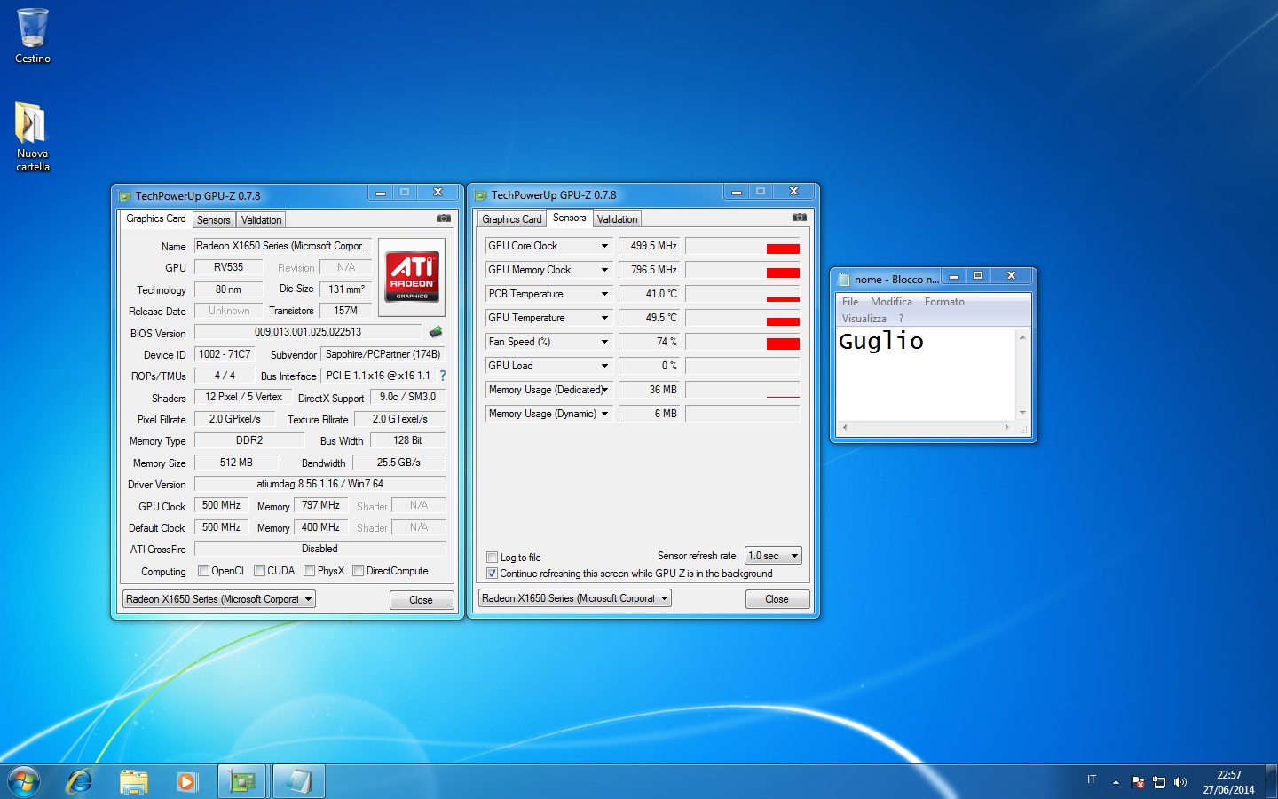Click the ATI Radeon logo image
This screenshot has width=1278, height=799.
[412, 276]
